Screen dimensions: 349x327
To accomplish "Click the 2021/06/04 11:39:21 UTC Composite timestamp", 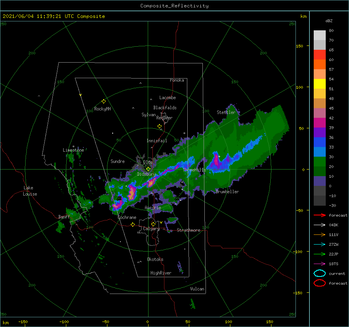I will pyautogui.click(x=54, y=16).
